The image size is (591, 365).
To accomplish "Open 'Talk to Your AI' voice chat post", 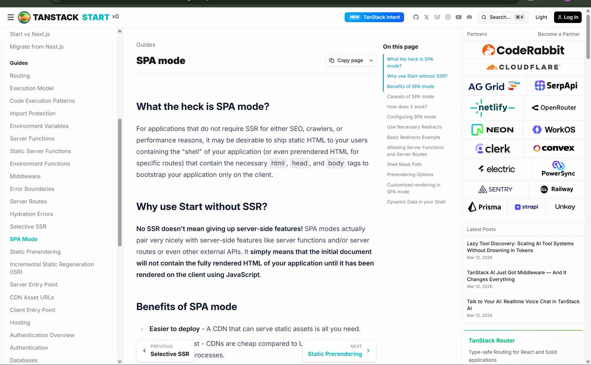I will pos(523,305).
